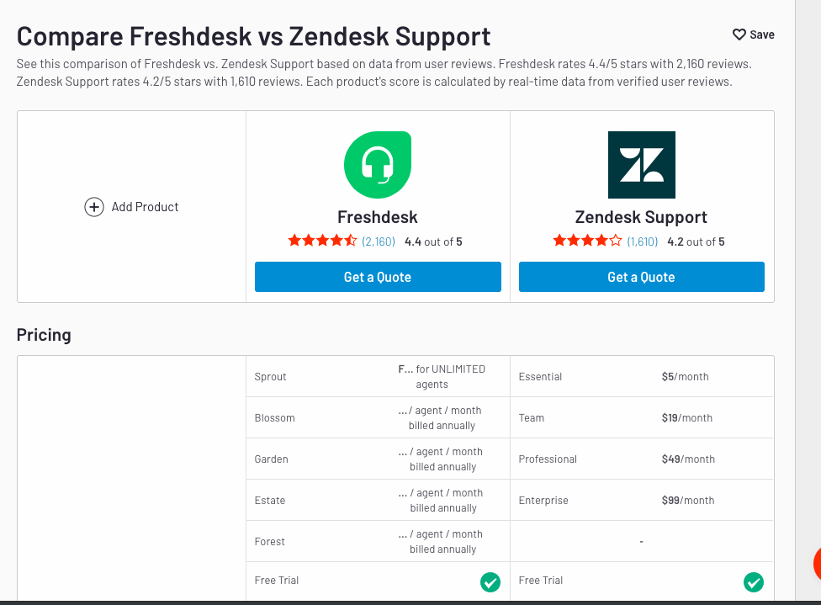Open the Freshdesk product name
The width and height of the screenshot is (821, 605).
tap(378, 217)
